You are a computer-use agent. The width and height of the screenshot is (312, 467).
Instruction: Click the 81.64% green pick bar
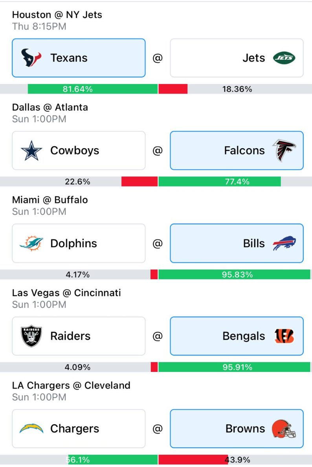(93, 89)
